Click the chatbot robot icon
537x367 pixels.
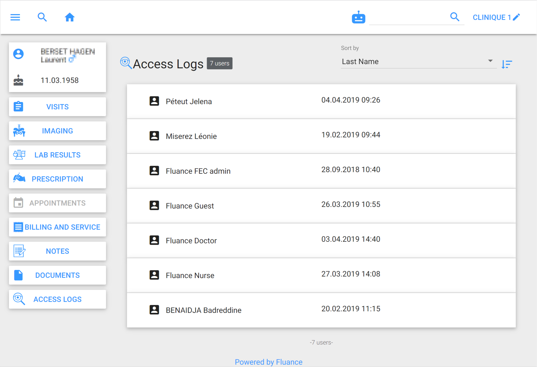pyautogui.click(x=358, y=17)
